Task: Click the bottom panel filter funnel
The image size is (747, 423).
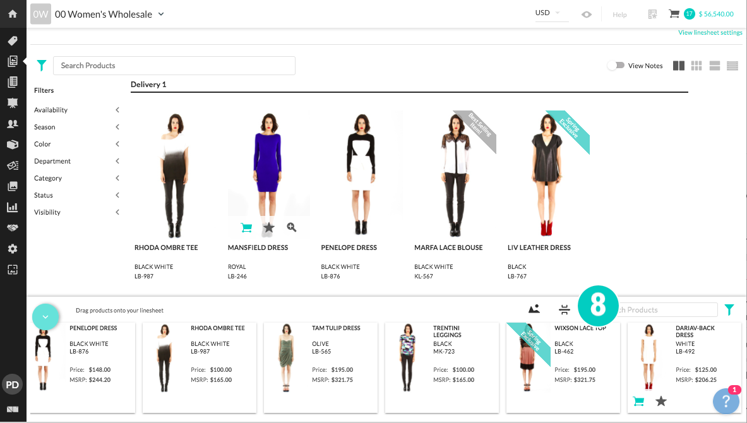Action: point(729,309)
